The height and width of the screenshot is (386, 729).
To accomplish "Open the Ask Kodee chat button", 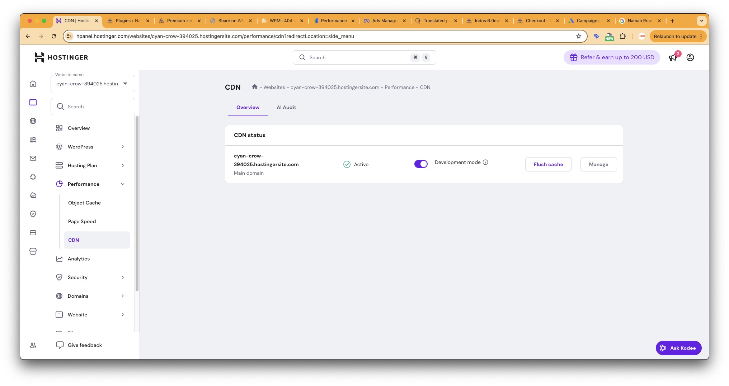I will [x=678, y=348].
